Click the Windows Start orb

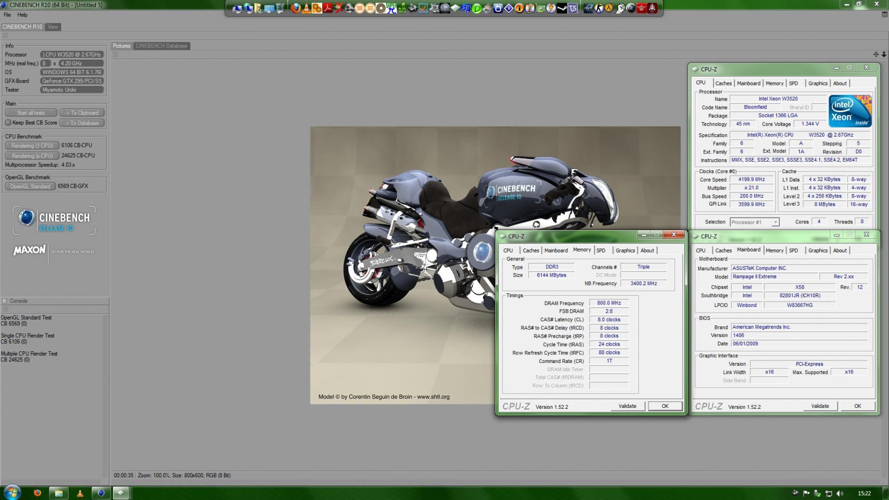pyautogui.click(x=12, y=492)
